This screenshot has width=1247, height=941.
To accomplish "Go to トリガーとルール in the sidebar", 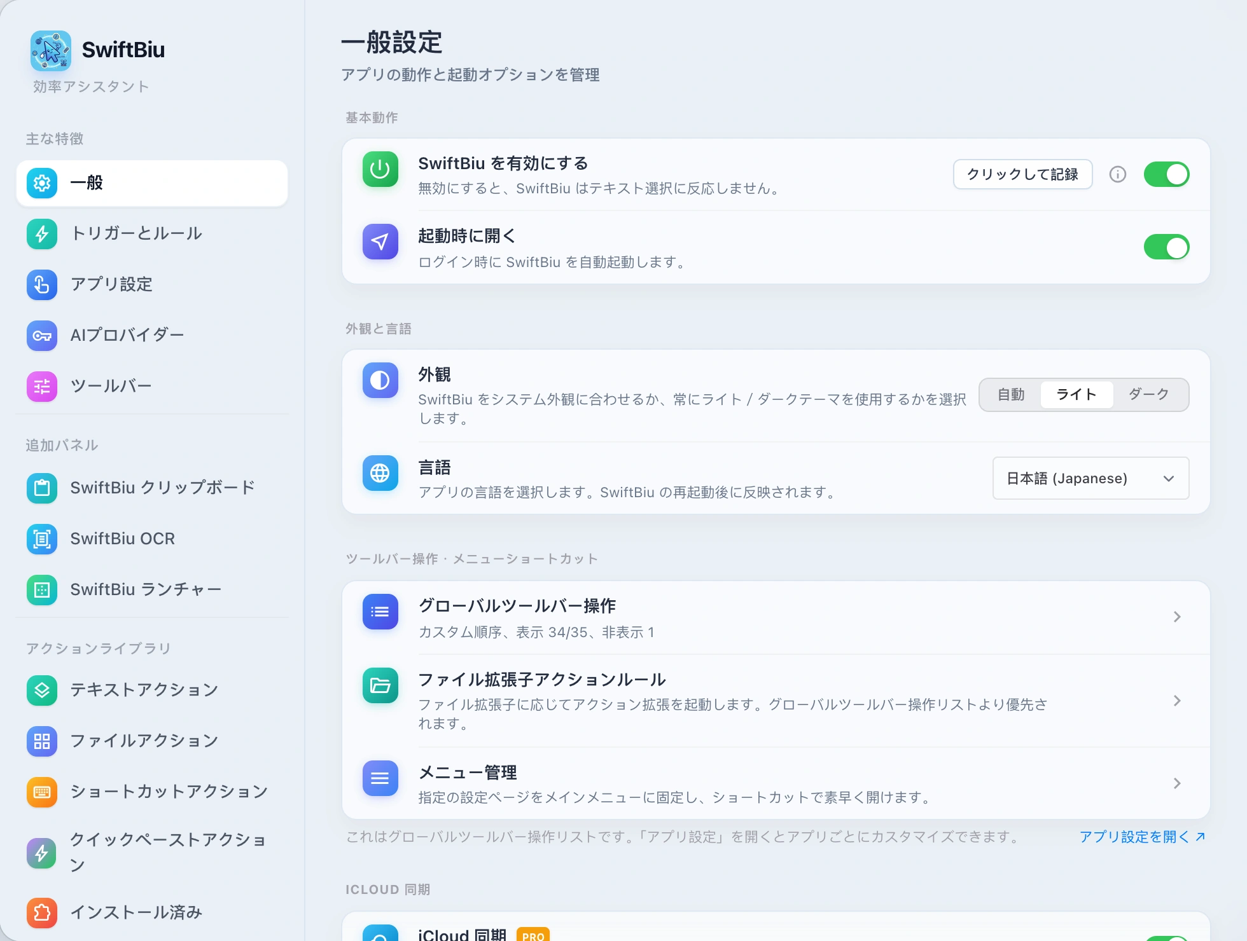I will (152, 234).
